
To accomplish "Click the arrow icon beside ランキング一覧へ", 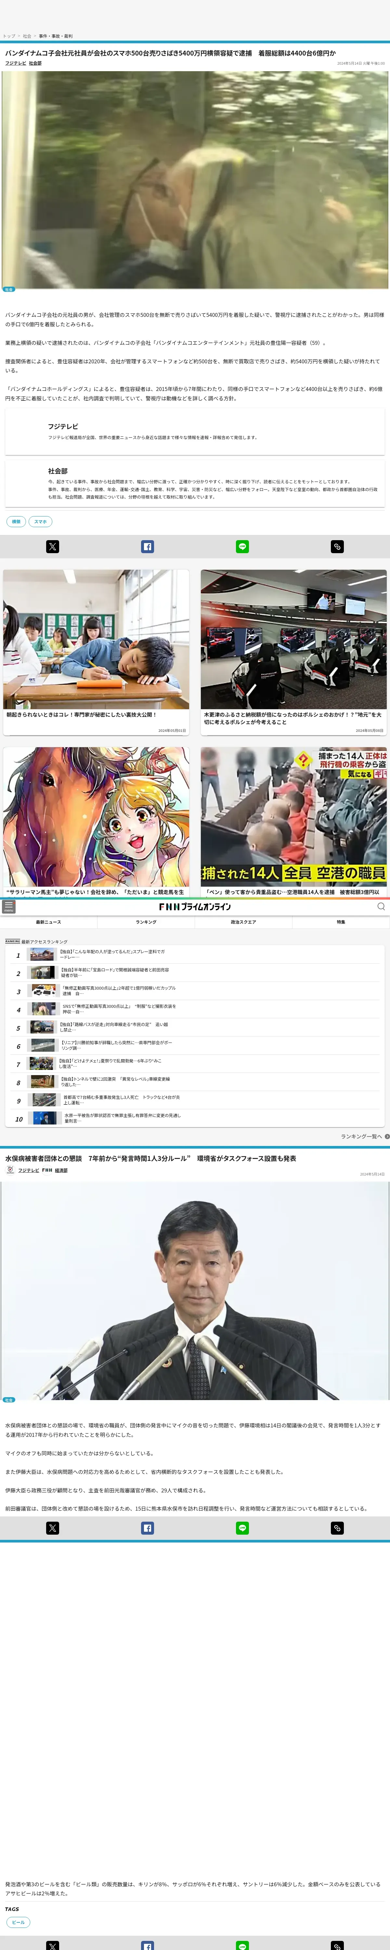I will tap(387, 1136).
